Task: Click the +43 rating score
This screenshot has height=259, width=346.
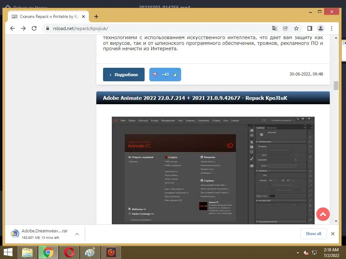Action: [x=165, y=75]
